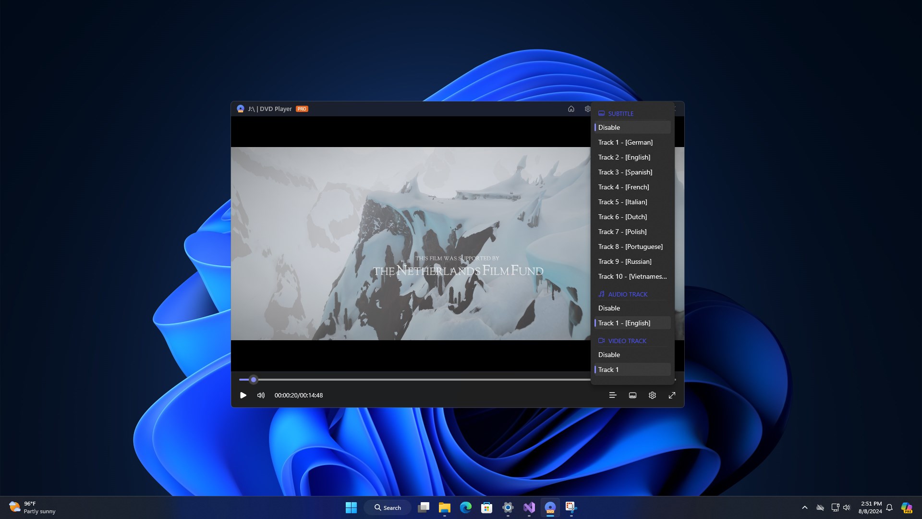Move the video seek slider handle
Image resolution: width=922 pixels, height=519 pixels.
coord(254,380)
